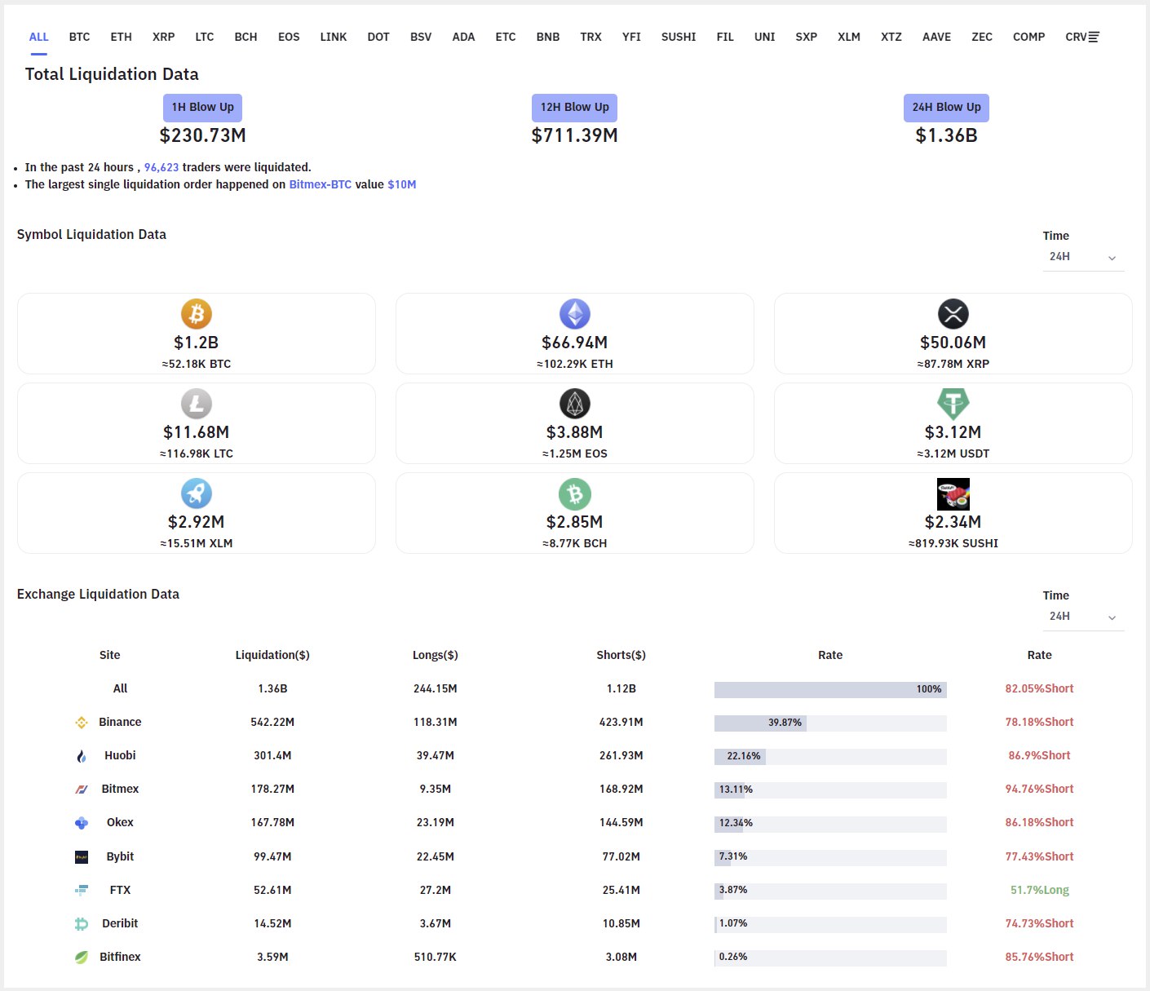Open the LINK tab

point(334,37)
